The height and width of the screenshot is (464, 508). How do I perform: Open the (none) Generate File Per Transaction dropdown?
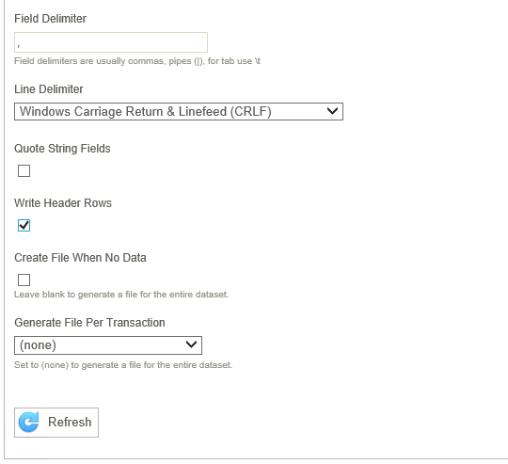point(108,345)
